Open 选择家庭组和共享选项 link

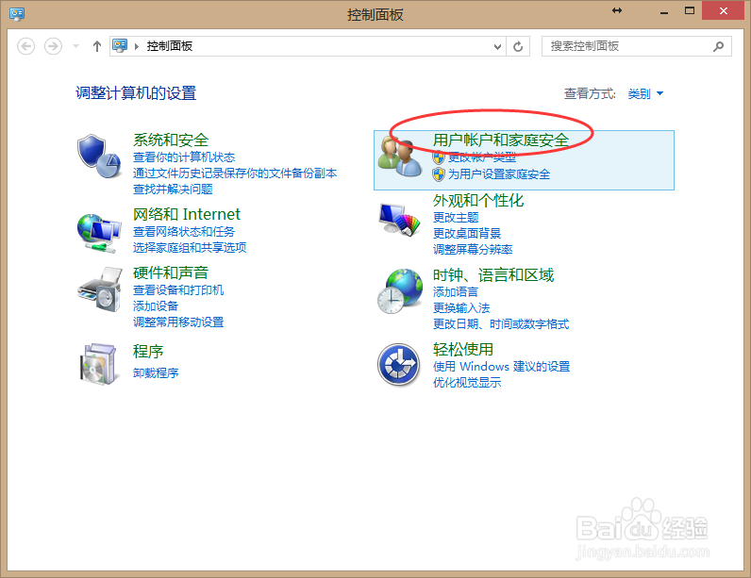click(x=190, y=247)
